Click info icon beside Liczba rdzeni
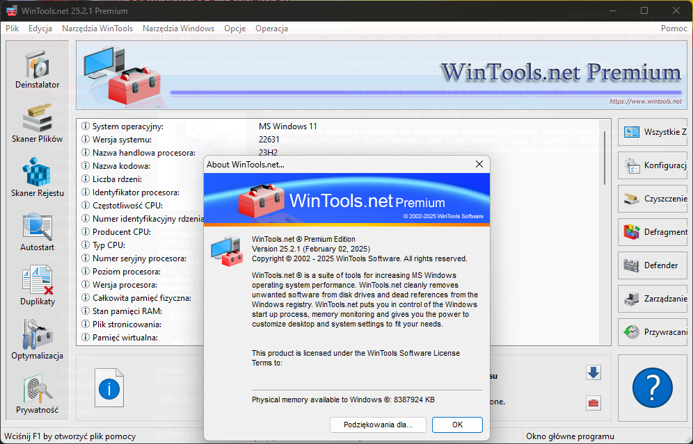 86,179
